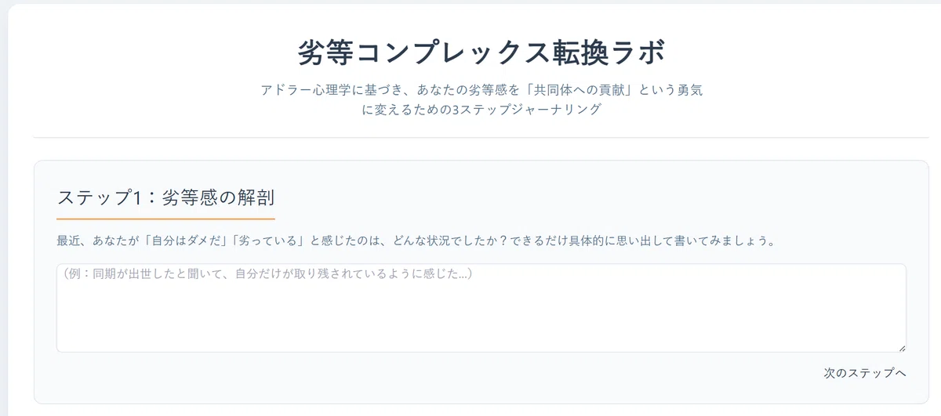Click the horizontal divider below the subtitle
Screen dimensions: 941x416
pos(481,137)
